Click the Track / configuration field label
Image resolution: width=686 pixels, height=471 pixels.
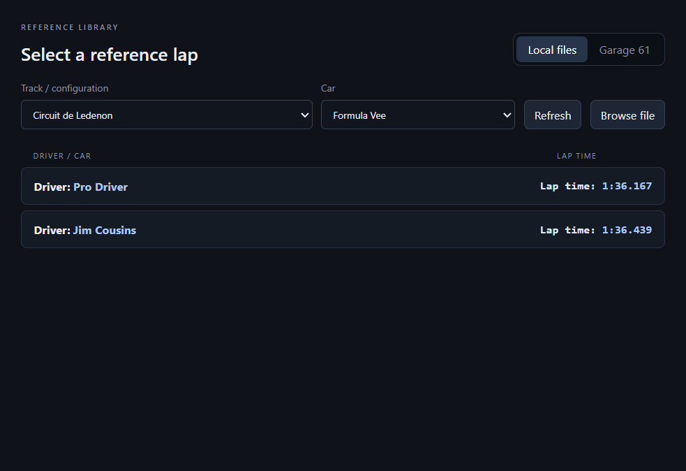(65, 88)
